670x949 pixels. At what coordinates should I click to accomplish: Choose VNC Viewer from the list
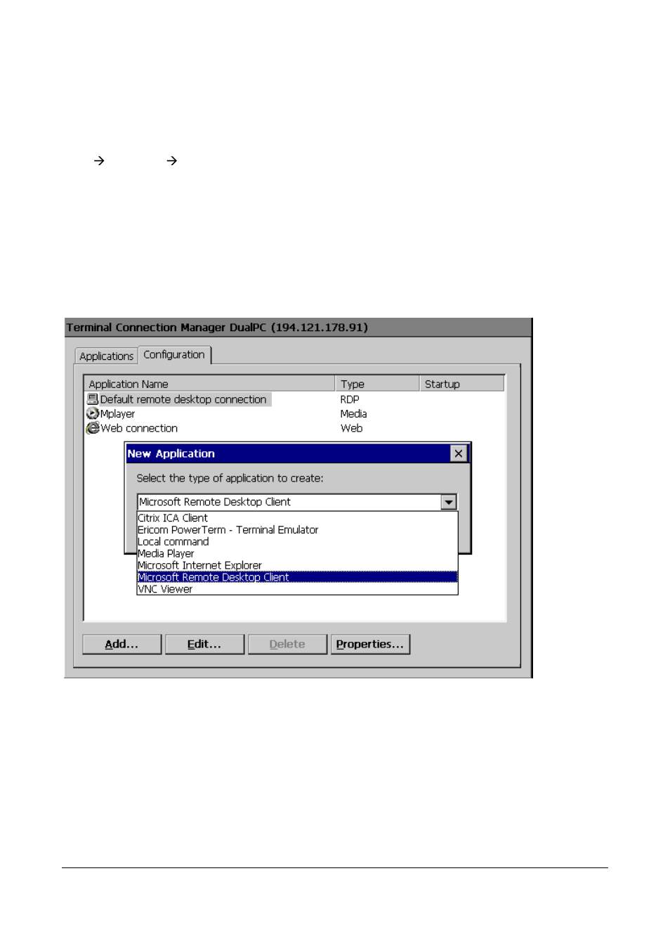pyautogui.click(x=297, y=589)
